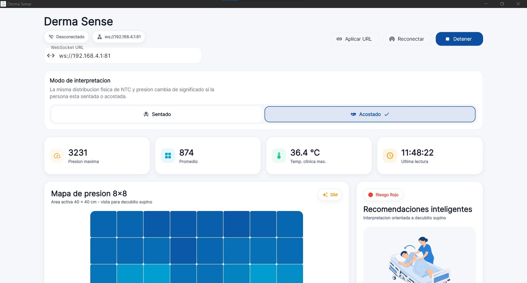Select the Acostado interpretation mode

coord(370,114)
